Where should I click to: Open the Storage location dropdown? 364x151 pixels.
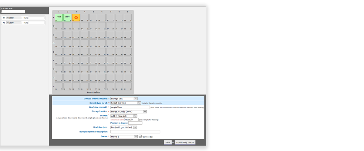click(129, 112)
